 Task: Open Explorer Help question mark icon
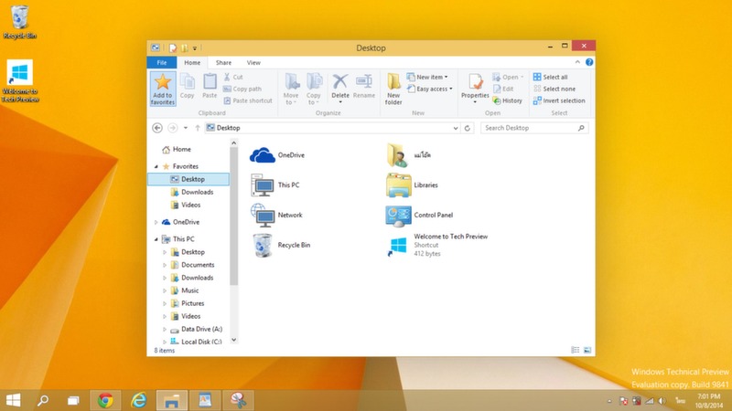pos(589,62)
